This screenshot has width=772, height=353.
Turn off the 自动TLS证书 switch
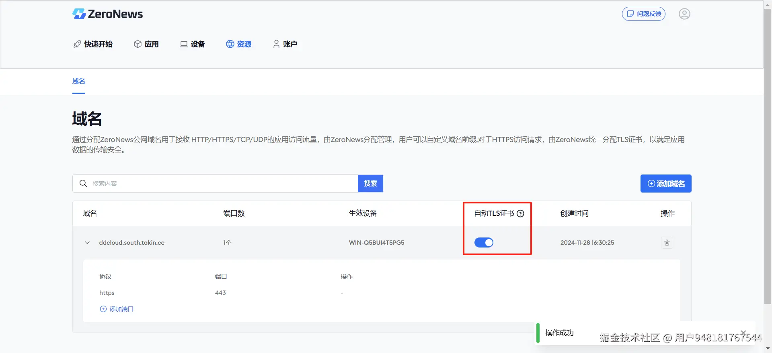tap(484, 243)
